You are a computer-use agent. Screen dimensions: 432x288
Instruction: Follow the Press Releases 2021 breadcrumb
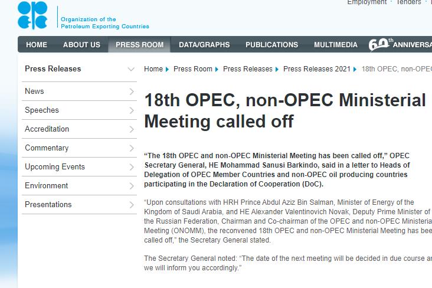pyautogui.click(x=317, y=69)
